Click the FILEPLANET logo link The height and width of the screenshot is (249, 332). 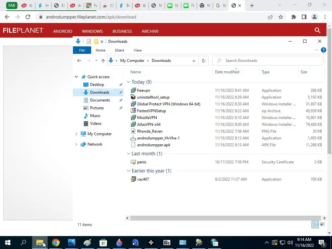[x=23, y=30]
